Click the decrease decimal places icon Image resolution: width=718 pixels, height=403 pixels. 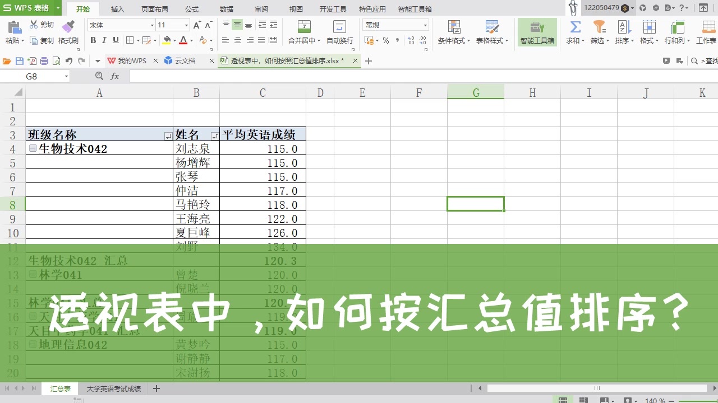(x=424, y=40)
